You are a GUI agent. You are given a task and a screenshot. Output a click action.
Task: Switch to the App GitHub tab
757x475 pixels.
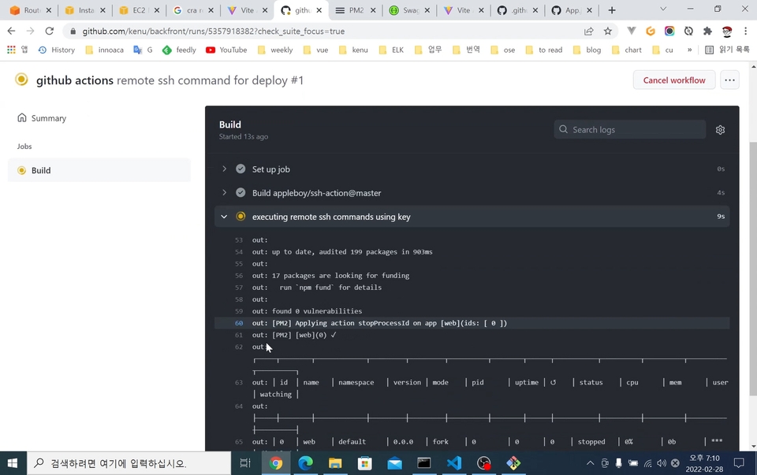pyautogui.click(x=571, y=10)
